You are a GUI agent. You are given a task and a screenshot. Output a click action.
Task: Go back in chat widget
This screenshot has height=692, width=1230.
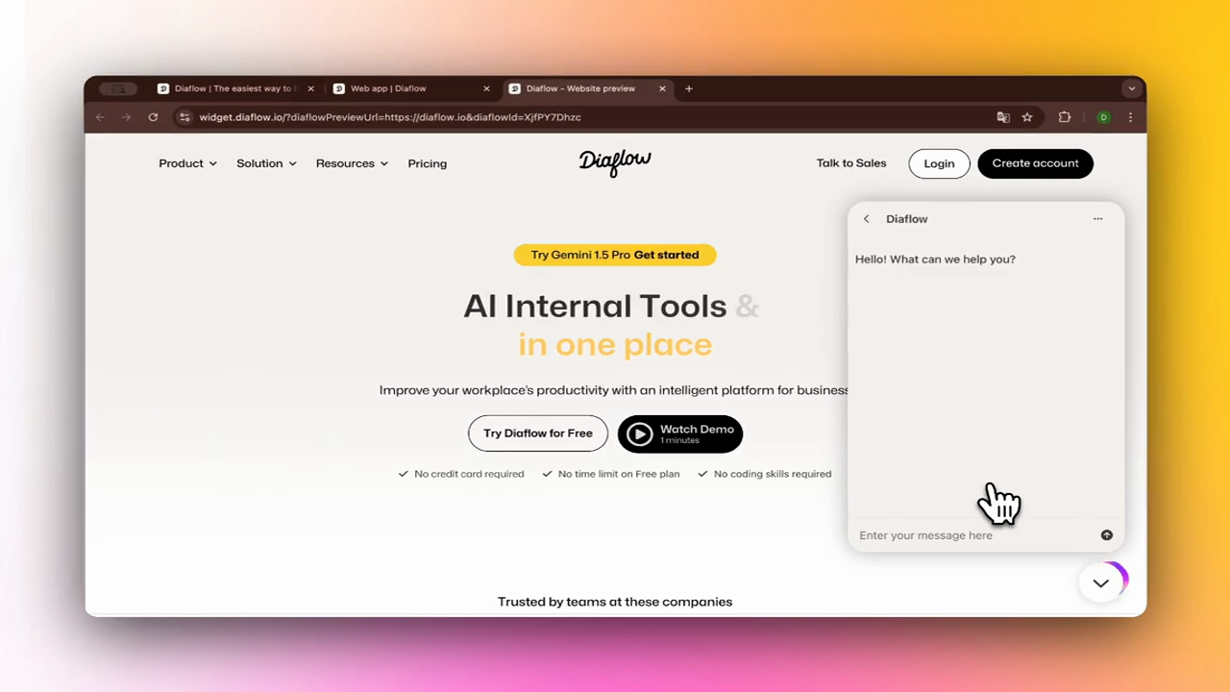[866, 219]
